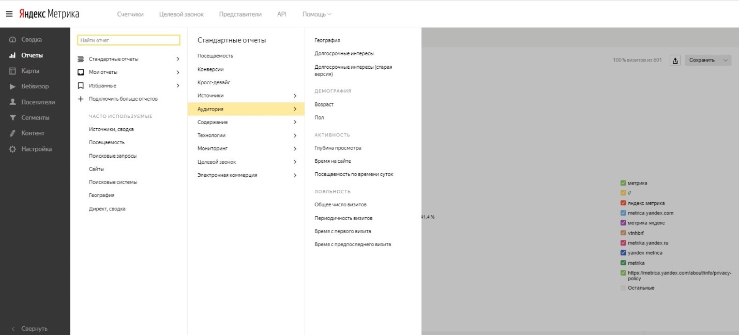Expand the Мониторинг submenu arrow

point(295,149)
